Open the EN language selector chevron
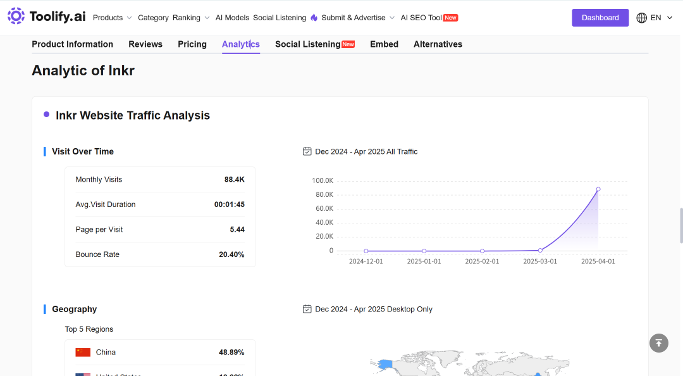Viewport: 683px width, 376px height. (670, 18)
